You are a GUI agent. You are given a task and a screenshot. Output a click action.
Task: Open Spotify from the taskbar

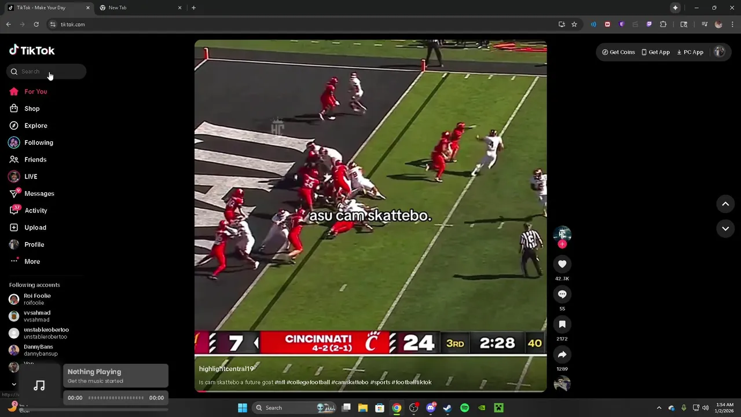(464, 408)
